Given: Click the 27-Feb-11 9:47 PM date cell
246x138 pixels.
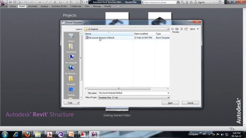Looking at the screenshot, I should tap(143, 38).
